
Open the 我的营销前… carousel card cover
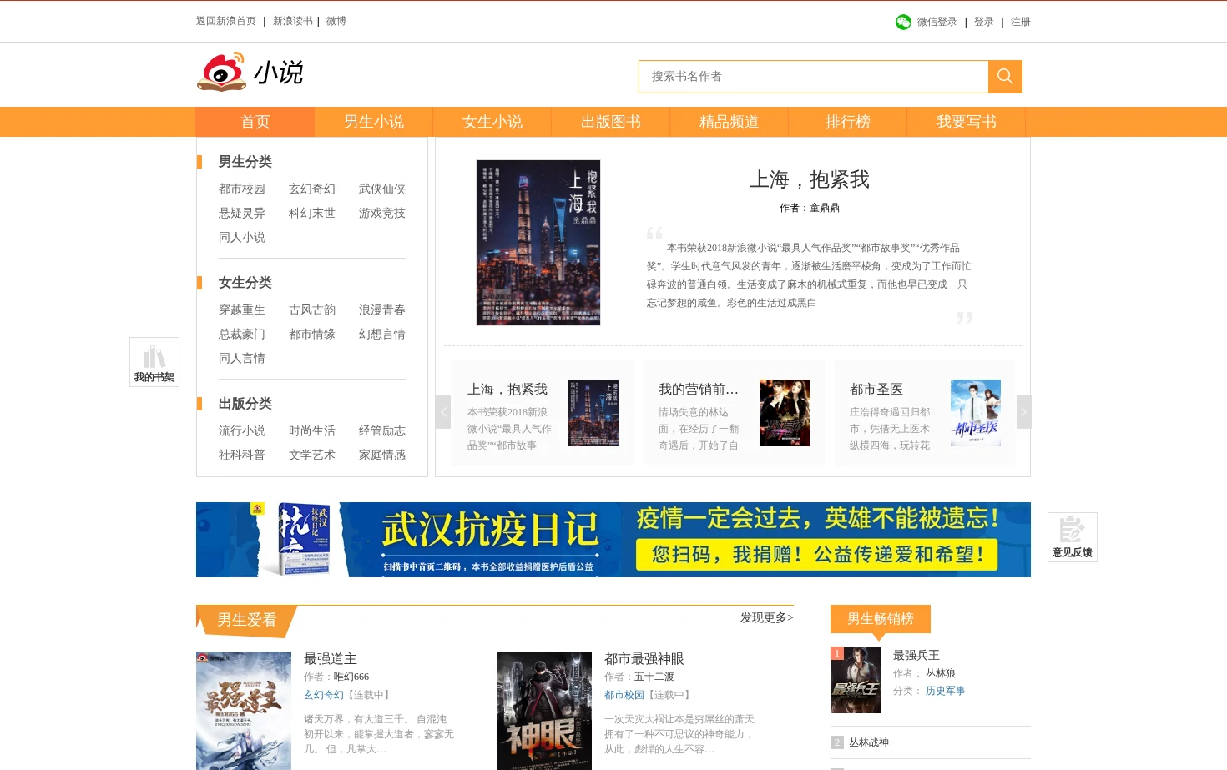785,413
